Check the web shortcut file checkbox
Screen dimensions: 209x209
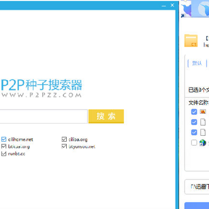pos(194,143)
